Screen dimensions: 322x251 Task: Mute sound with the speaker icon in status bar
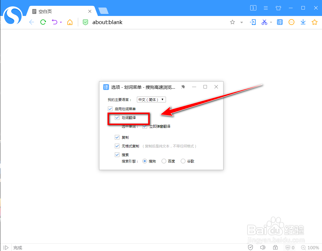(263, 248)
